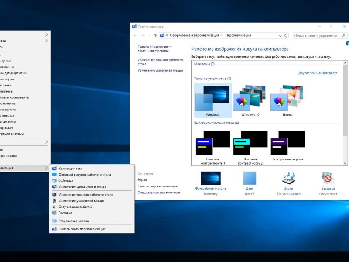Click the breadcrumb arrow after Оформление и персонализация
Screen dimensions: 349x262
[222, 35]
